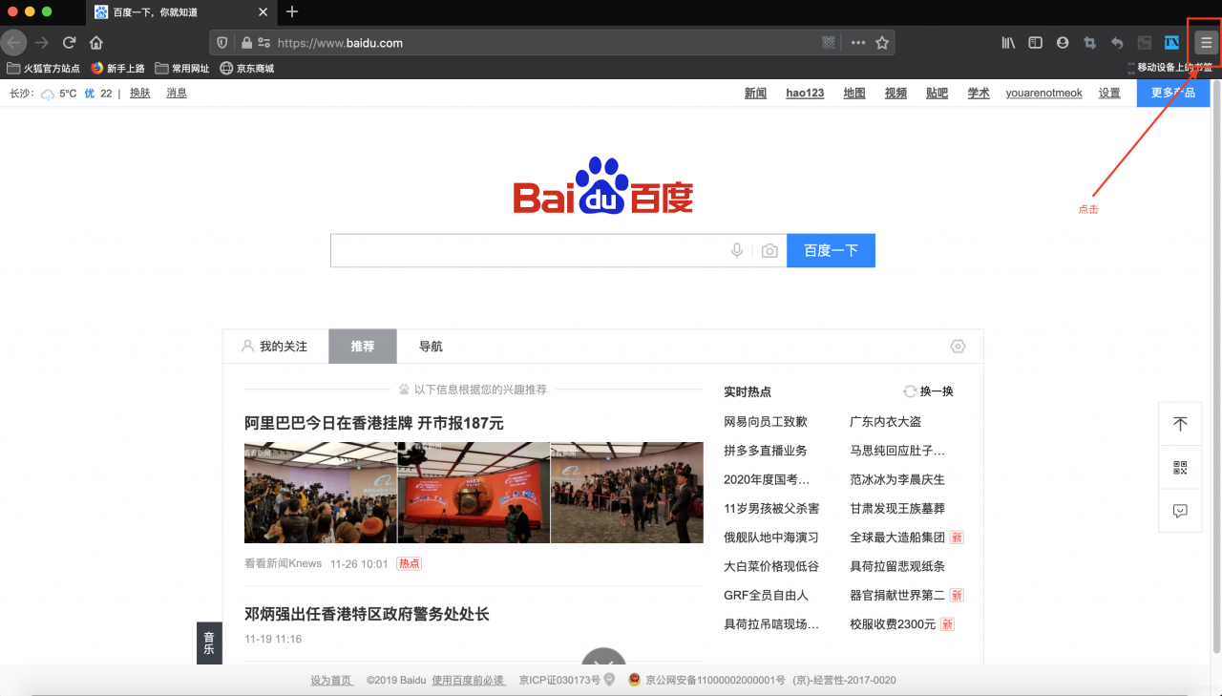Open the 音乐 side tab
This screenshot has width=1222, height=696.
tap(209, 643)
